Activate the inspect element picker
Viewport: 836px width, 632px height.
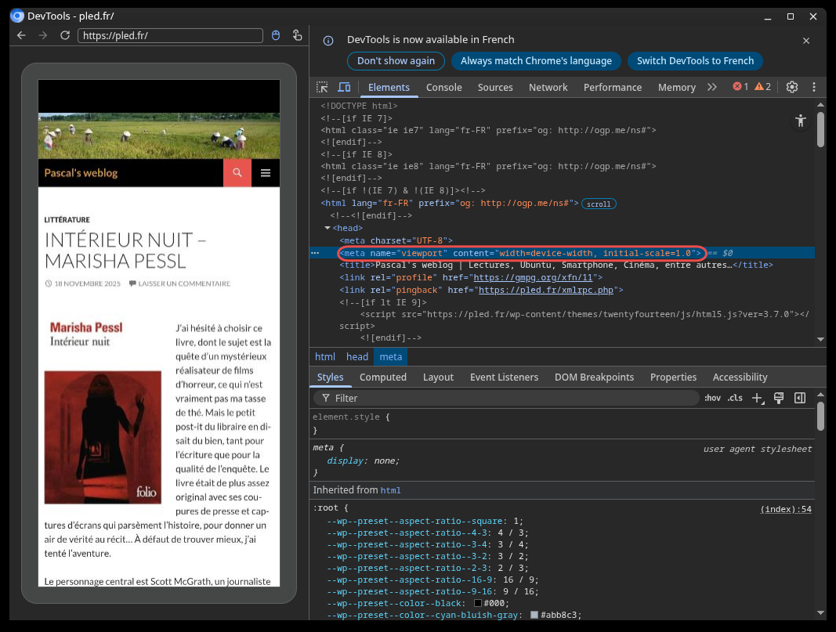pyautogui.click(x=322, y=87)
